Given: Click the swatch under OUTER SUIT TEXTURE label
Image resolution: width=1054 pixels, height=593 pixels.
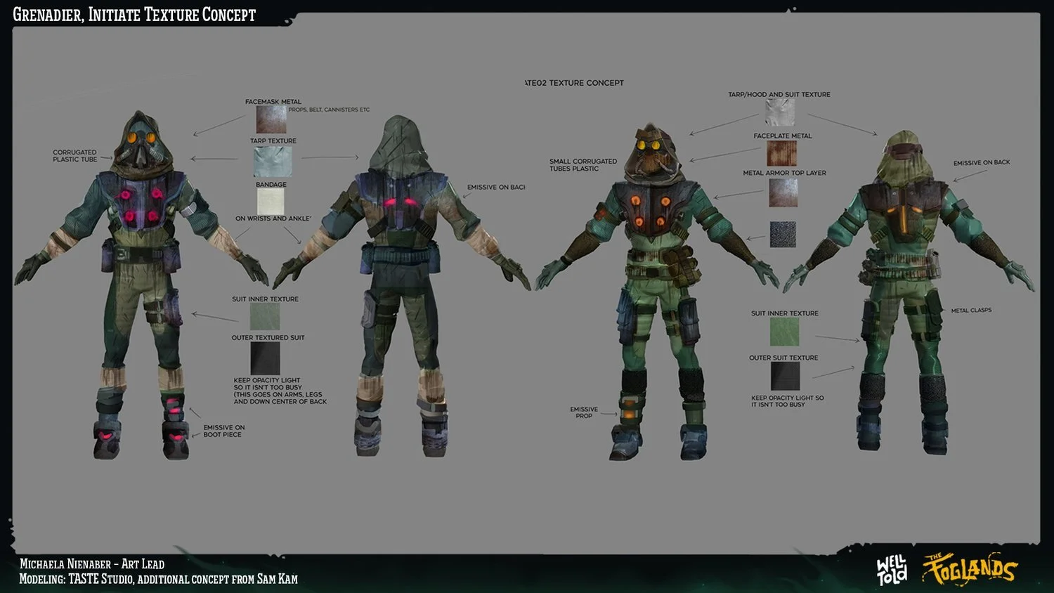Looking at the screenshot, I should point(785,377).
